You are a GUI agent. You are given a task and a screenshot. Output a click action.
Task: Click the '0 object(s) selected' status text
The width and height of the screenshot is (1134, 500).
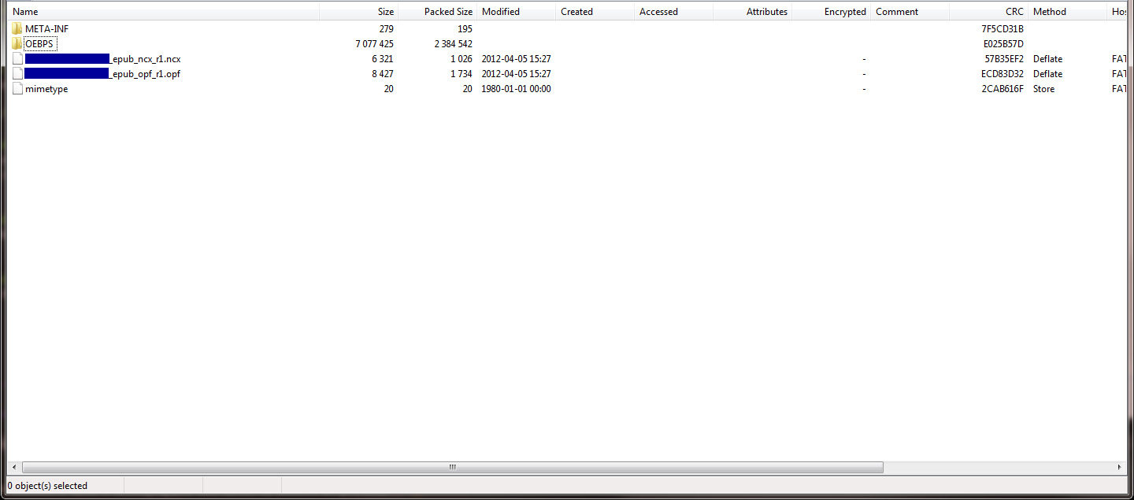click(x=48, y=486)
